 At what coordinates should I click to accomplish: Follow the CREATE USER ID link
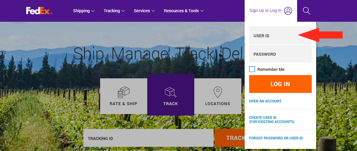coord(271,120)
